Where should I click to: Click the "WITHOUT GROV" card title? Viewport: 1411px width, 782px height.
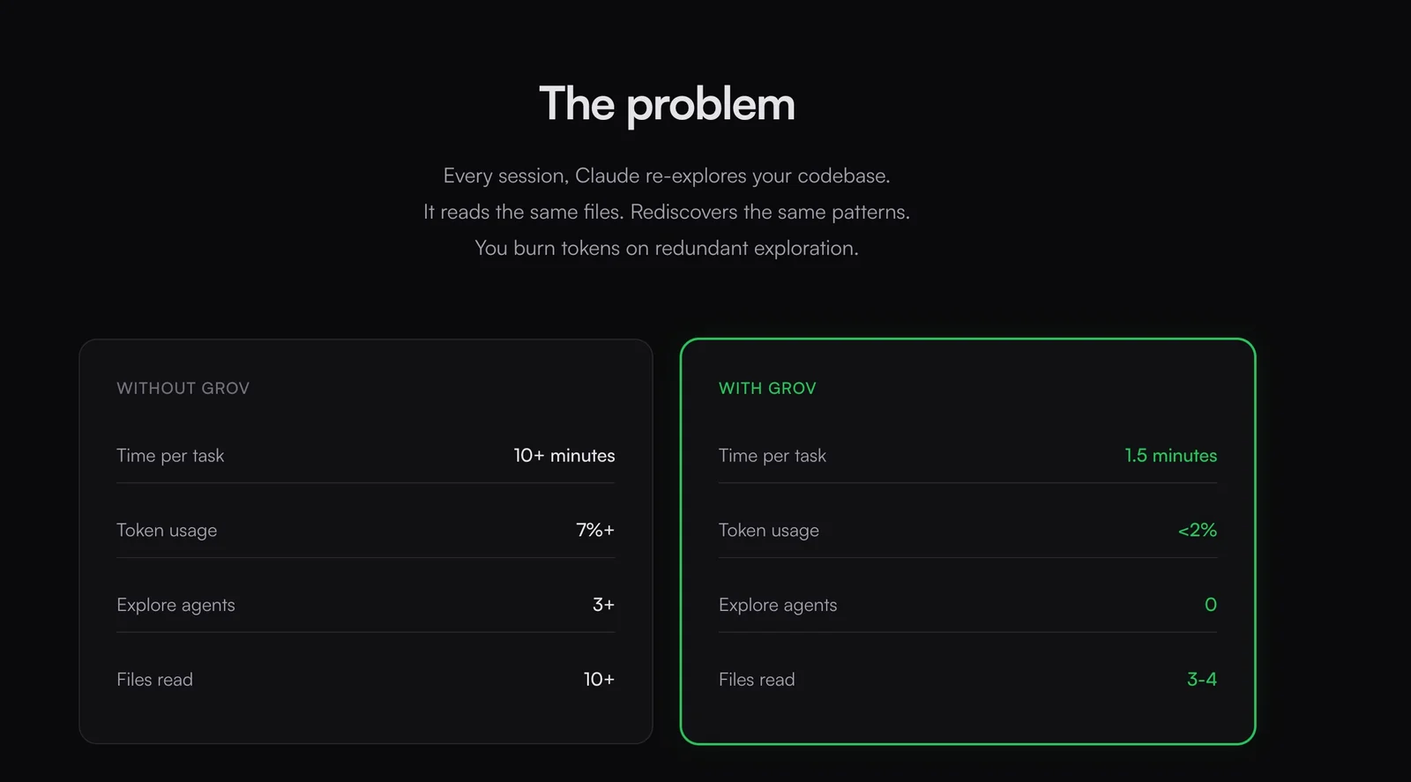tap(183, 388)
